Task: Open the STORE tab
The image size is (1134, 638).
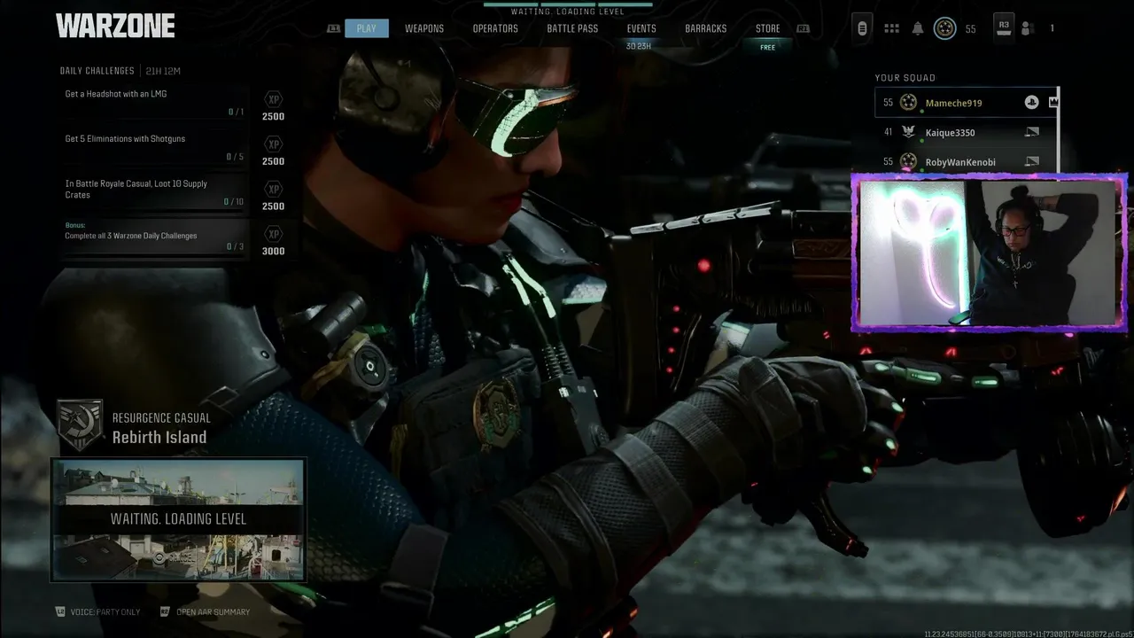Action: [767, 28]
